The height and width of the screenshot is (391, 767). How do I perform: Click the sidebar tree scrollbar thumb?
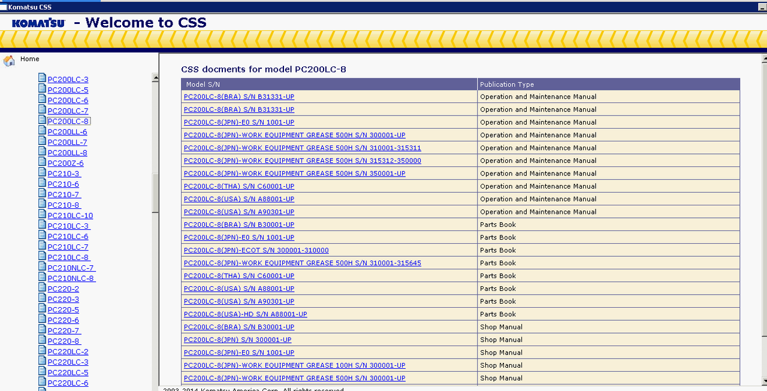(x=155, y=193)
